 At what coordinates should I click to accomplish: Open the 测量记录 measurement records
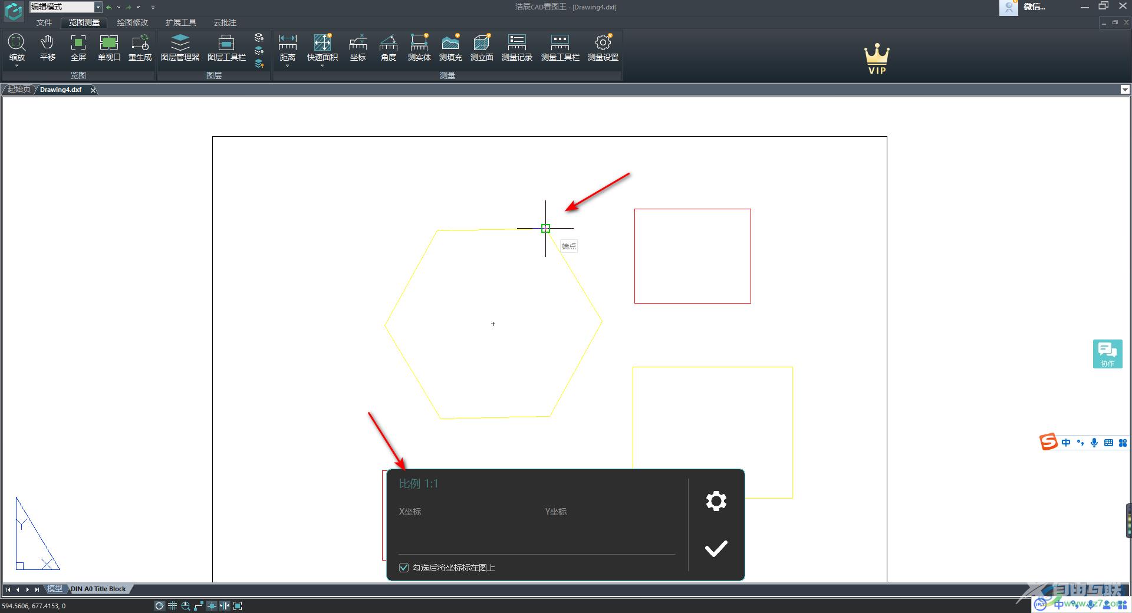coord(517,47)
